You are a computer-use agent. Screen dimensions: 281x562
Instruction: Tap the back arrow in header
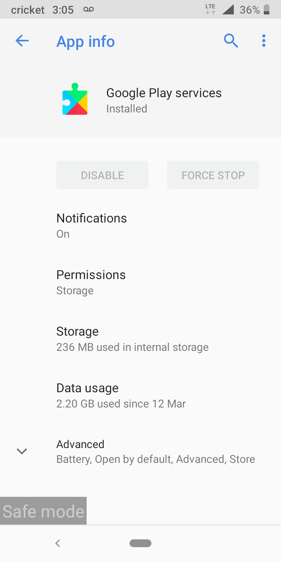[22, 41]
